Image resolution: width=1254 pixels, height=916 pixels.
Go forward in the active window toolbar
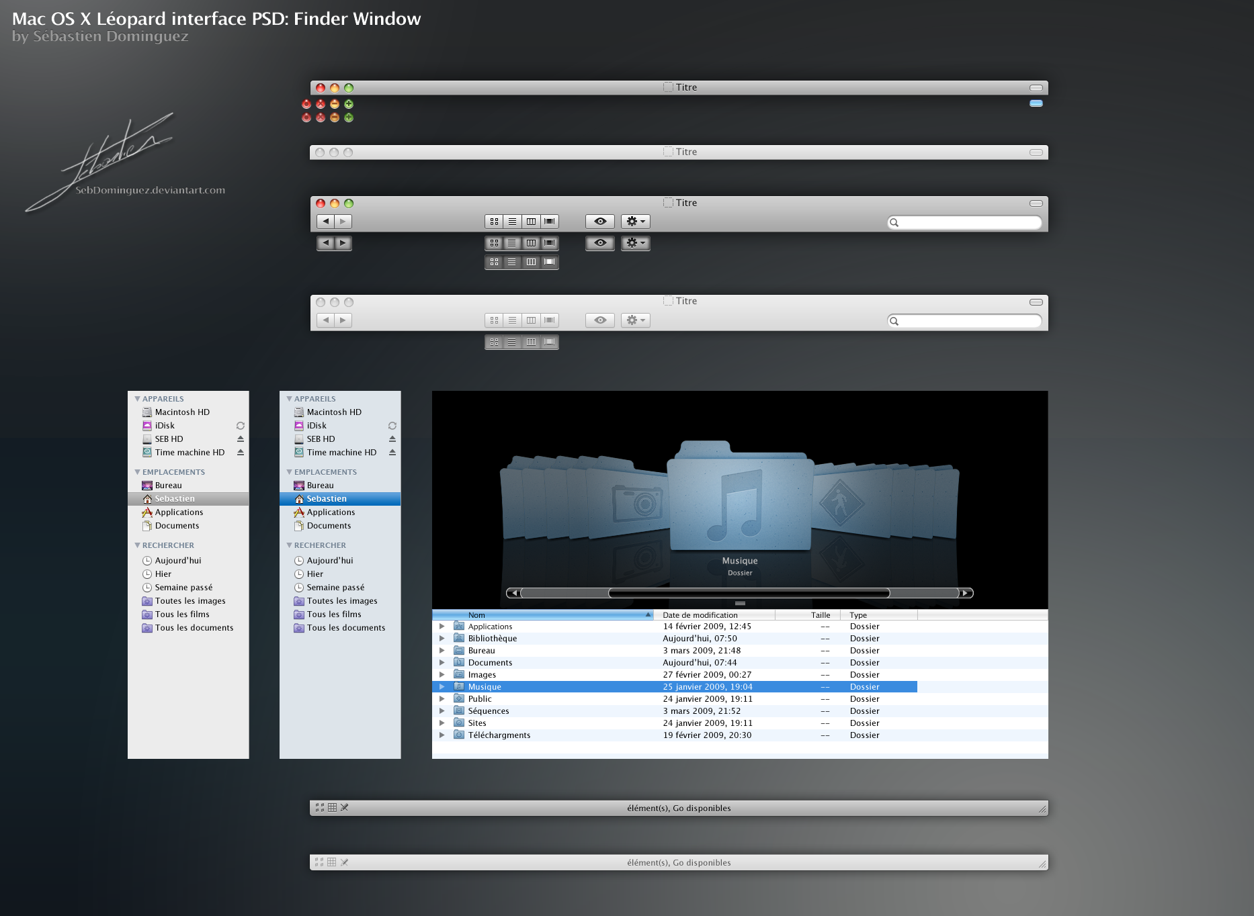pos(343,222)
